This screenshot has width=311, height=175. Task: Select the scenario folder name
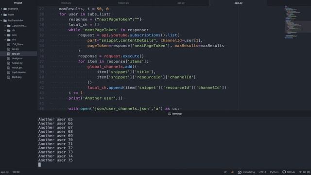13,9
